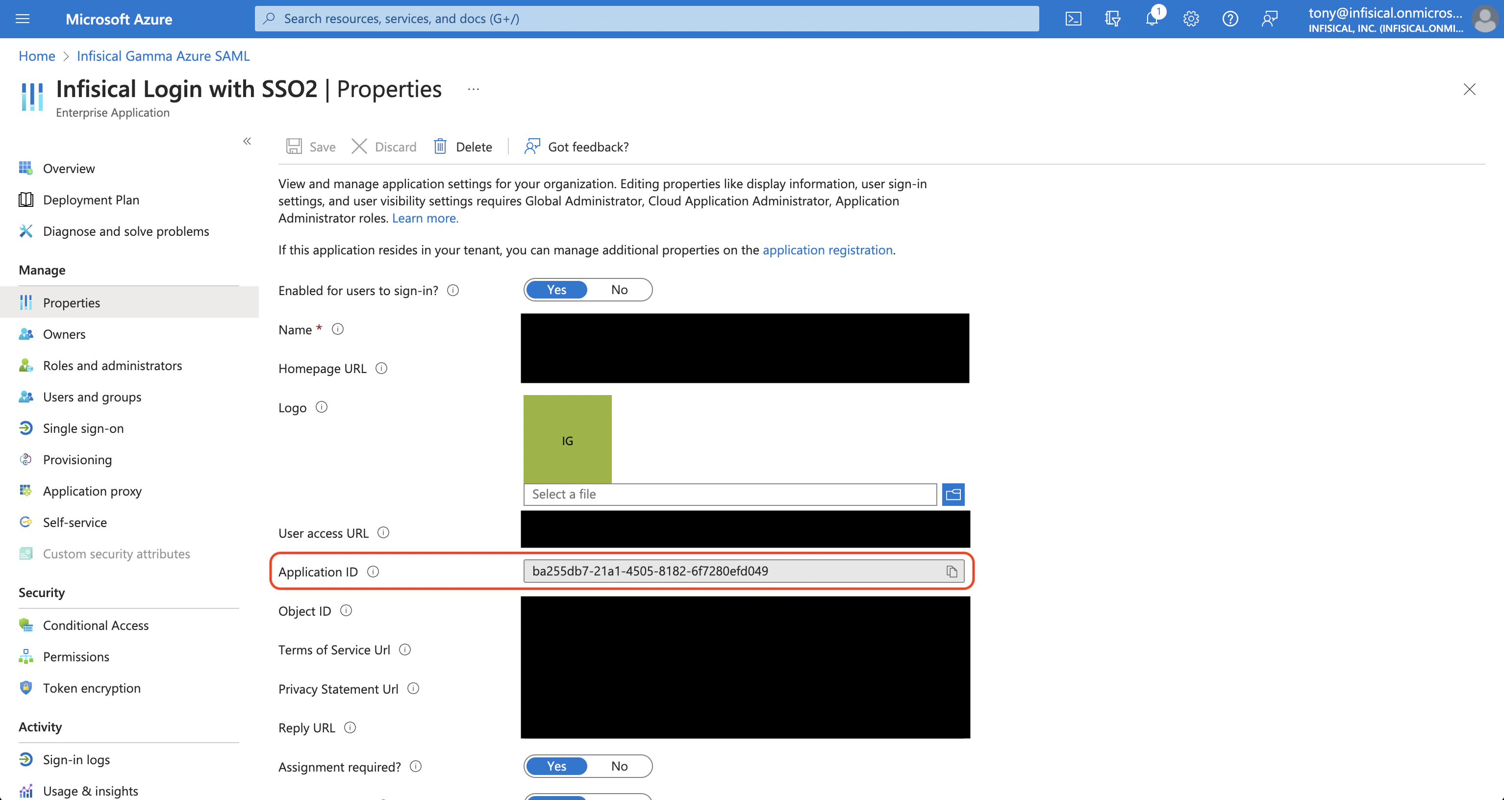Click the IG logo thumbnail
Viewport: 1504px width, 800px height.
tap(568, 439)
